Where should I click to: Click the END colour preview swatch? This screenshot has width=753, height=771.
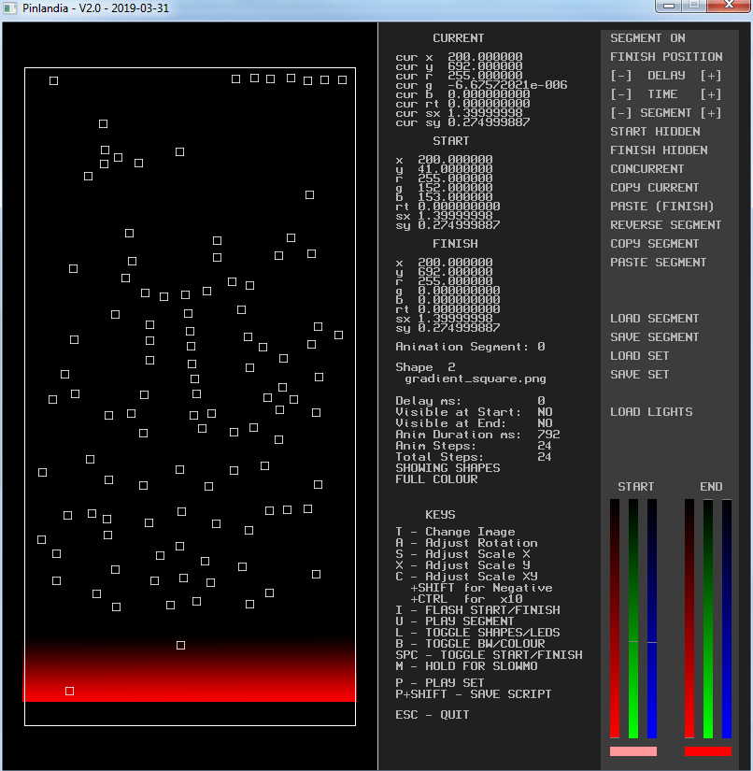[708, 751]
